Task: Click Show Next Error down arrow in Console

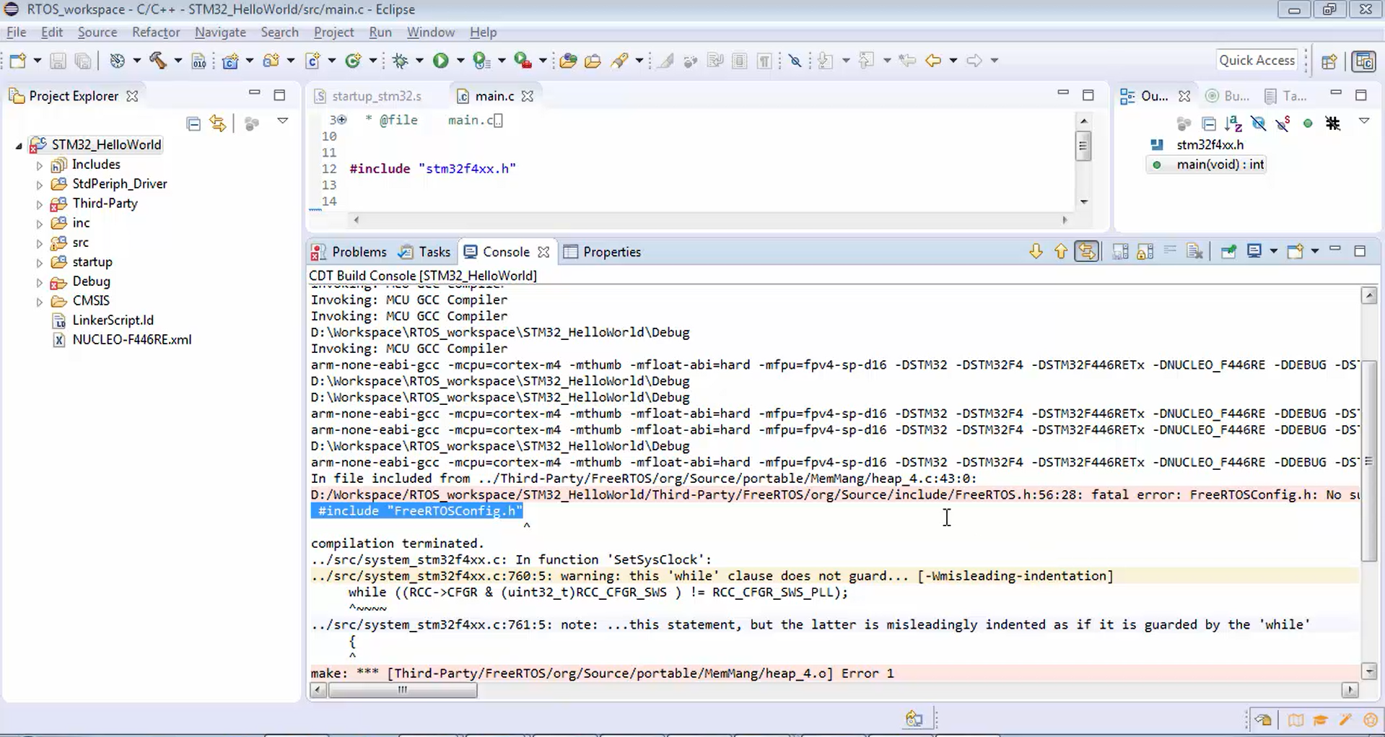Action: pyautogui.click(x=1036, y=251)
